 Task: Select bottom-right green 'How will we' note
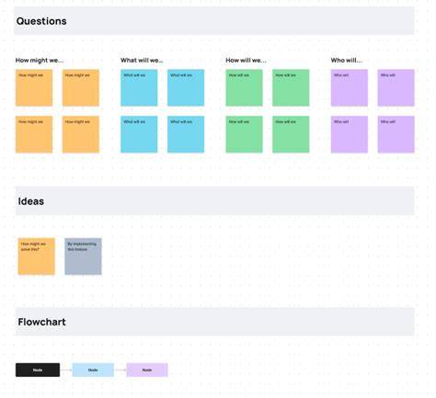pyautogui.click(x=291, y=134)
